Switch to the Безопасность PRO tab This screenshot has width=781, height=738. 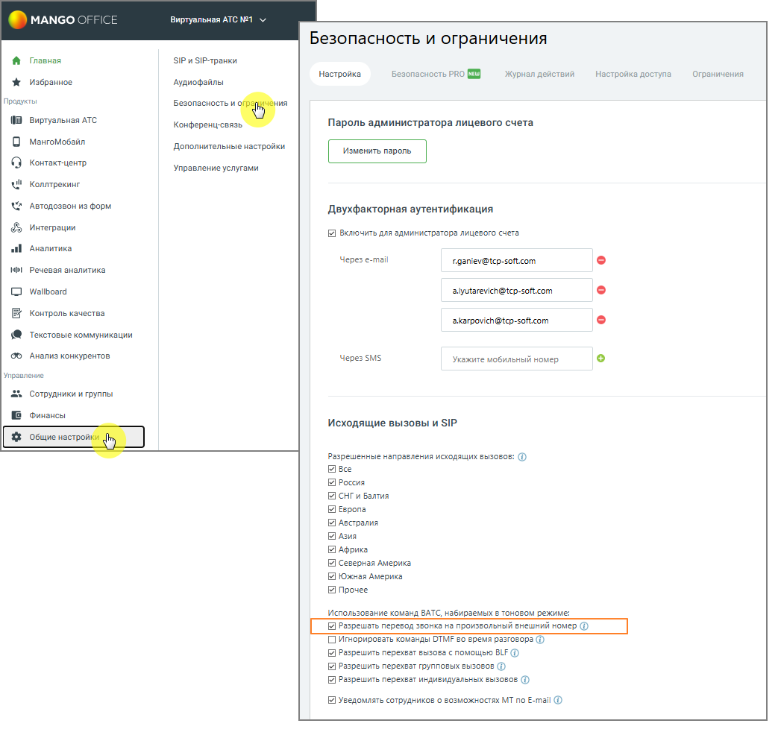(x=436, y=74)
